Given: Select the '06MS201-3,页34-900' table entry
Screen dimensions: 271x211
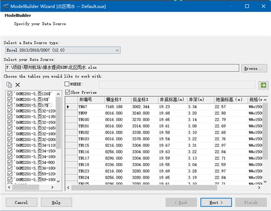Looking at the screenshot, I should coord(34,163).
